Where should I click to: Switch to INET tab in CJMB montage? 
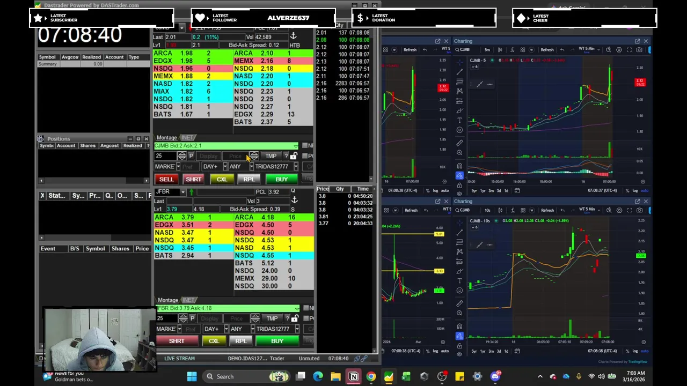pyautogui.click(x=187, y=138)
